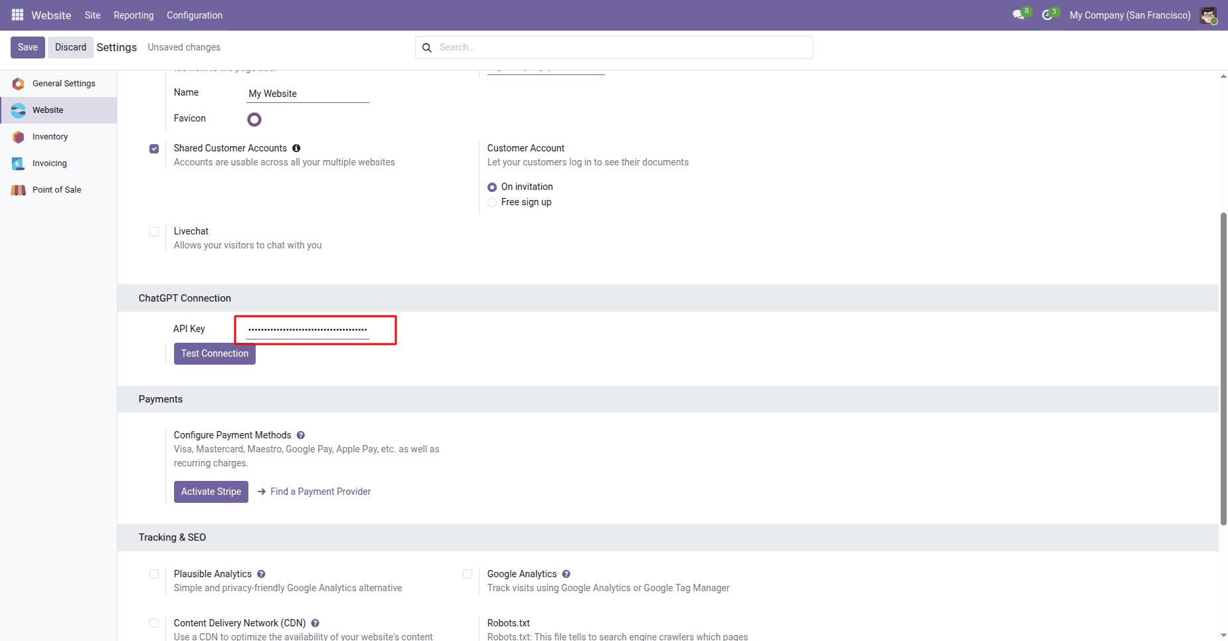The image size is (1228, 641).
Task: Click the Inventory box sidebar icon
Action: tap(19, 137)
